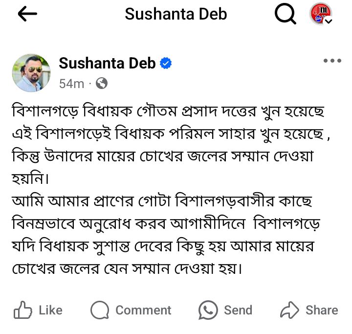This screenshot has width=352, height=334.
Task: Tap the thumbs-up icon
Action: click(22, 310)
